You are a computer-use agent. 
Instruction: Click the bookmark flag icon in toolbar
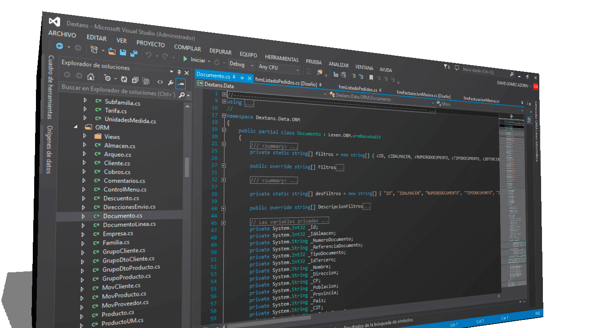coord(371,78)
